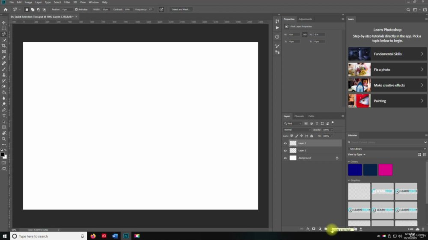Toggle layer filtering on/off switch
Image resolution: width=428 pixels, height=240 pixels.
click(x=333, y=123)
